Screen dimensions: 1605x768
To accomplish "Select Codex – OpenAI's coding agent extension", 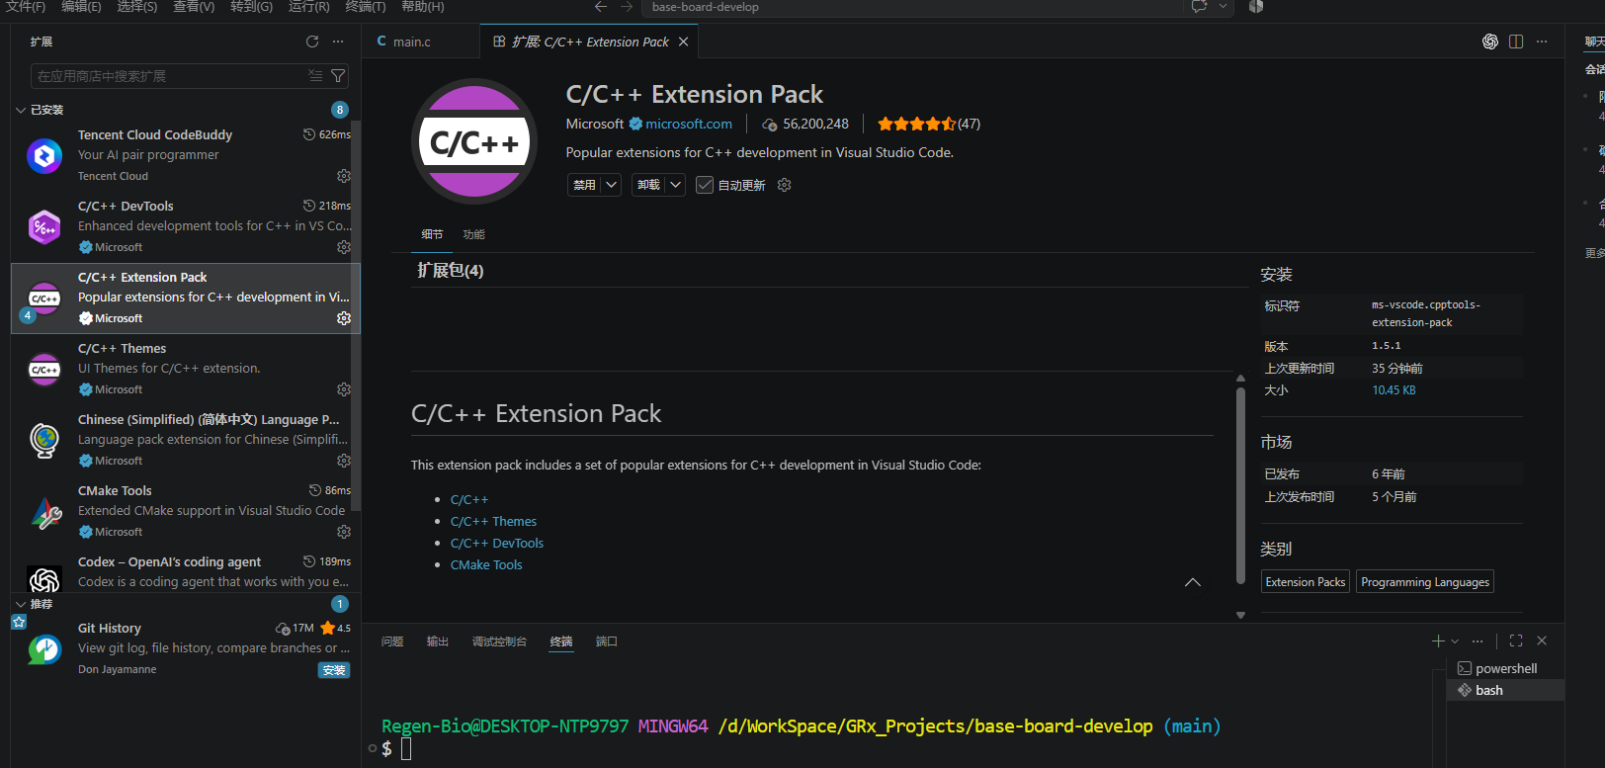I will pyautogui.click(x=185, y=571).
